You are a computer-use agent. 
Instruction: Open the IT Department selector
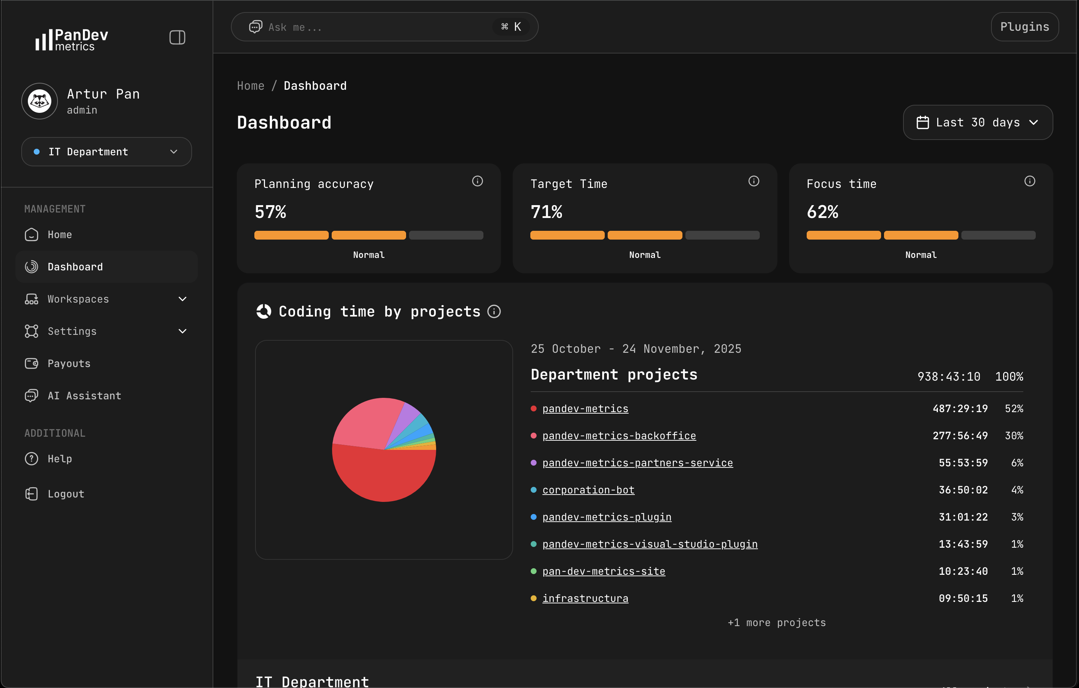(106, 151)
